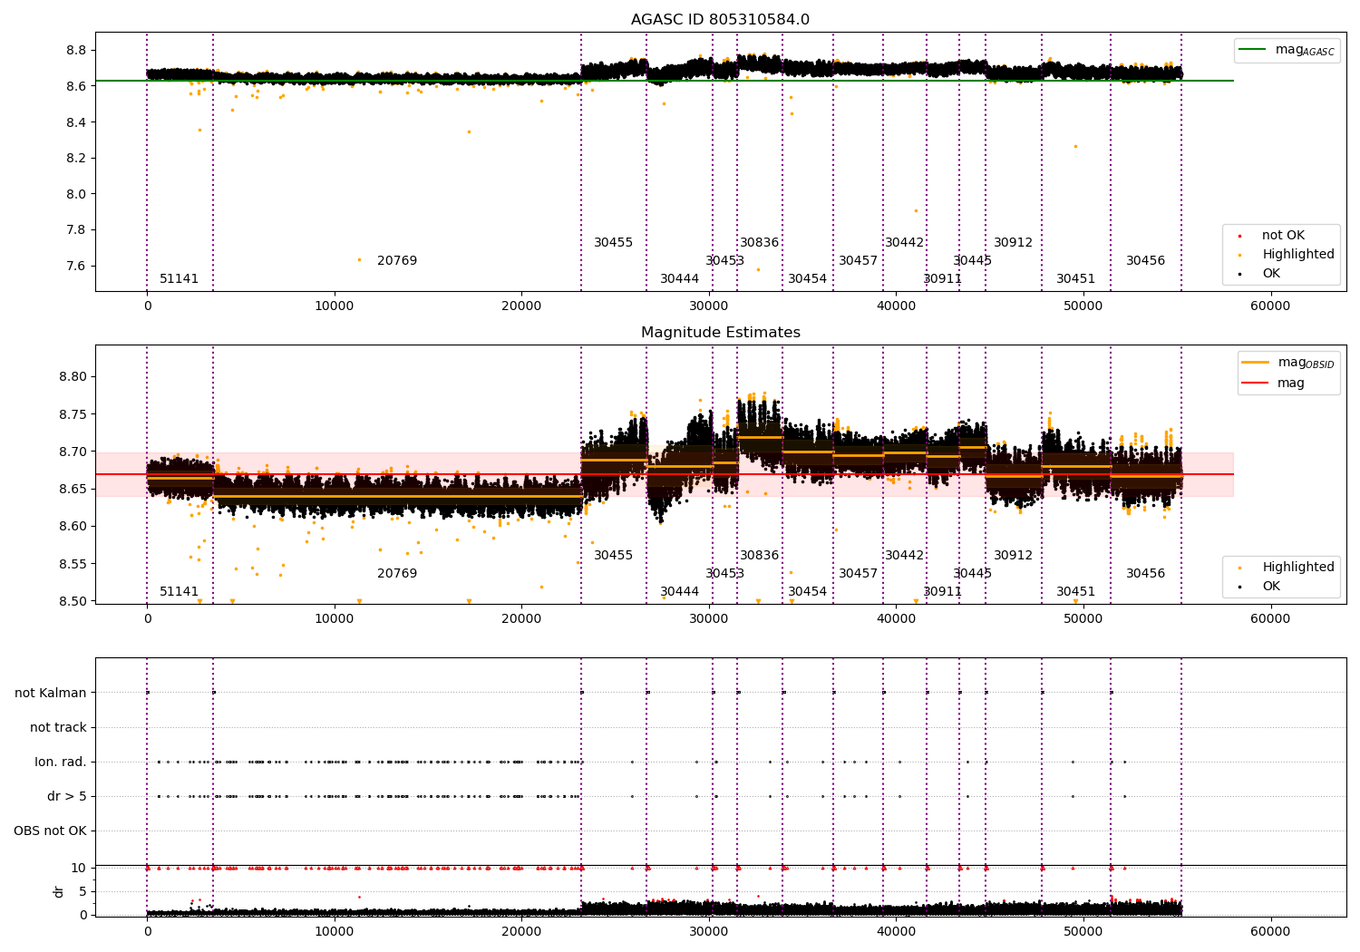Viewport: 1360px width, 952px height.
Task: Click obsid label 30451 in the AGASC ID plot
Action: pyautogui.click(x=1076, y=279)
